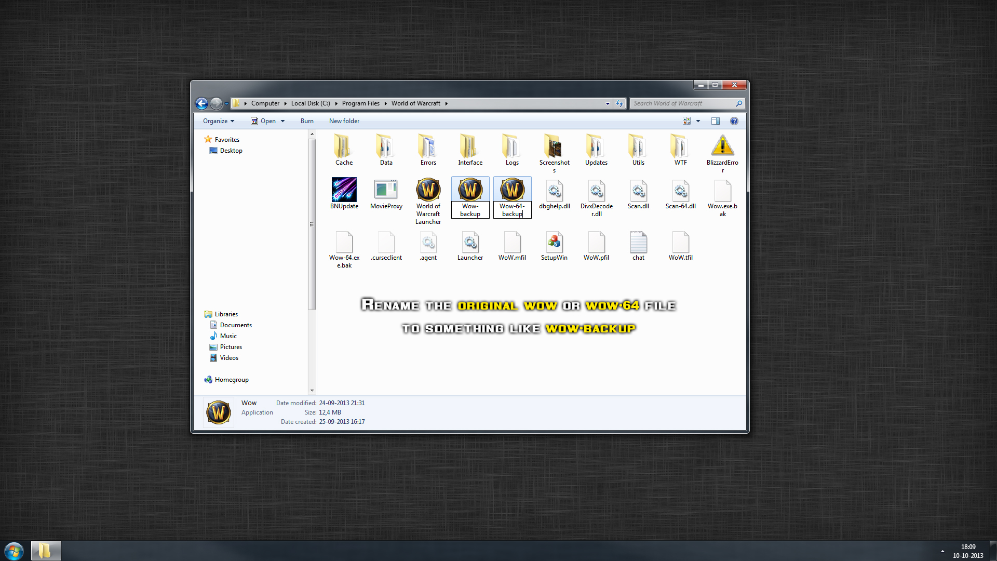Click the navigation pane scroll down arrow
Viewport: 997px width, 561px height.
(312, 390)
